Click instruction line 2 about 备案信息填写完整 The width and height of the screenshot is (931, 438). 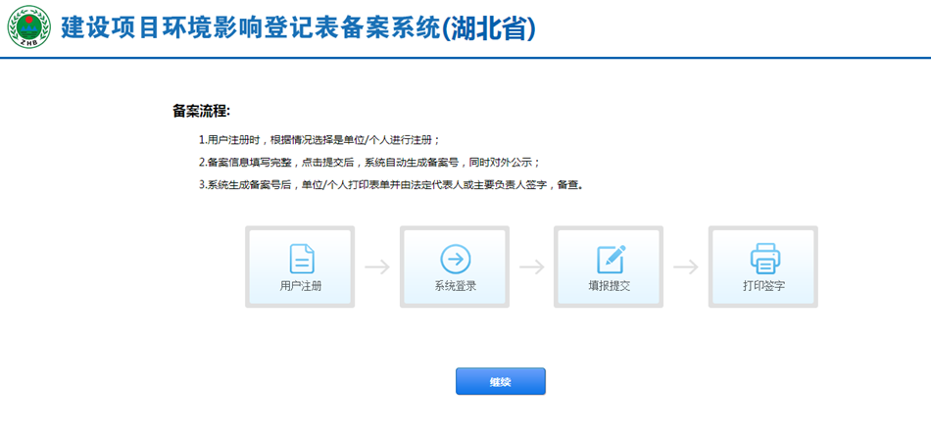pos(368,162)
